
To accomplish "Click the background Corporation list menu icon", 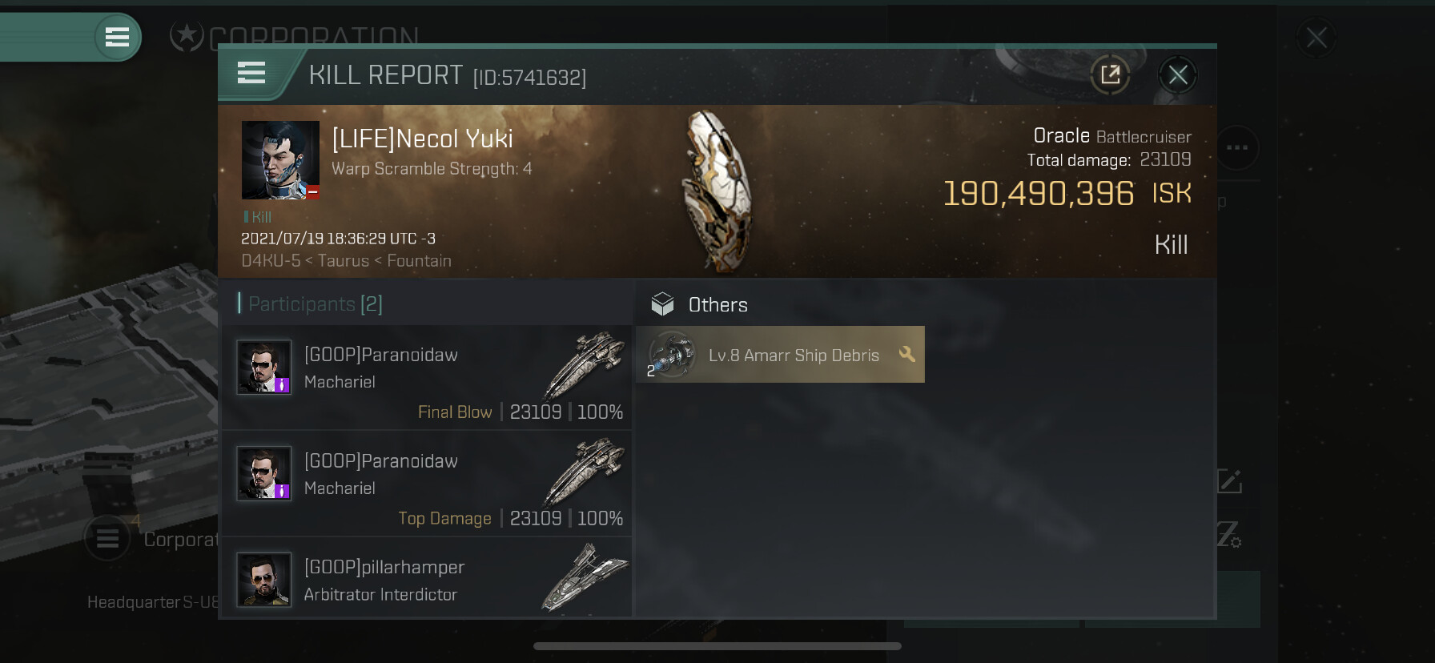I will point(107,539).
